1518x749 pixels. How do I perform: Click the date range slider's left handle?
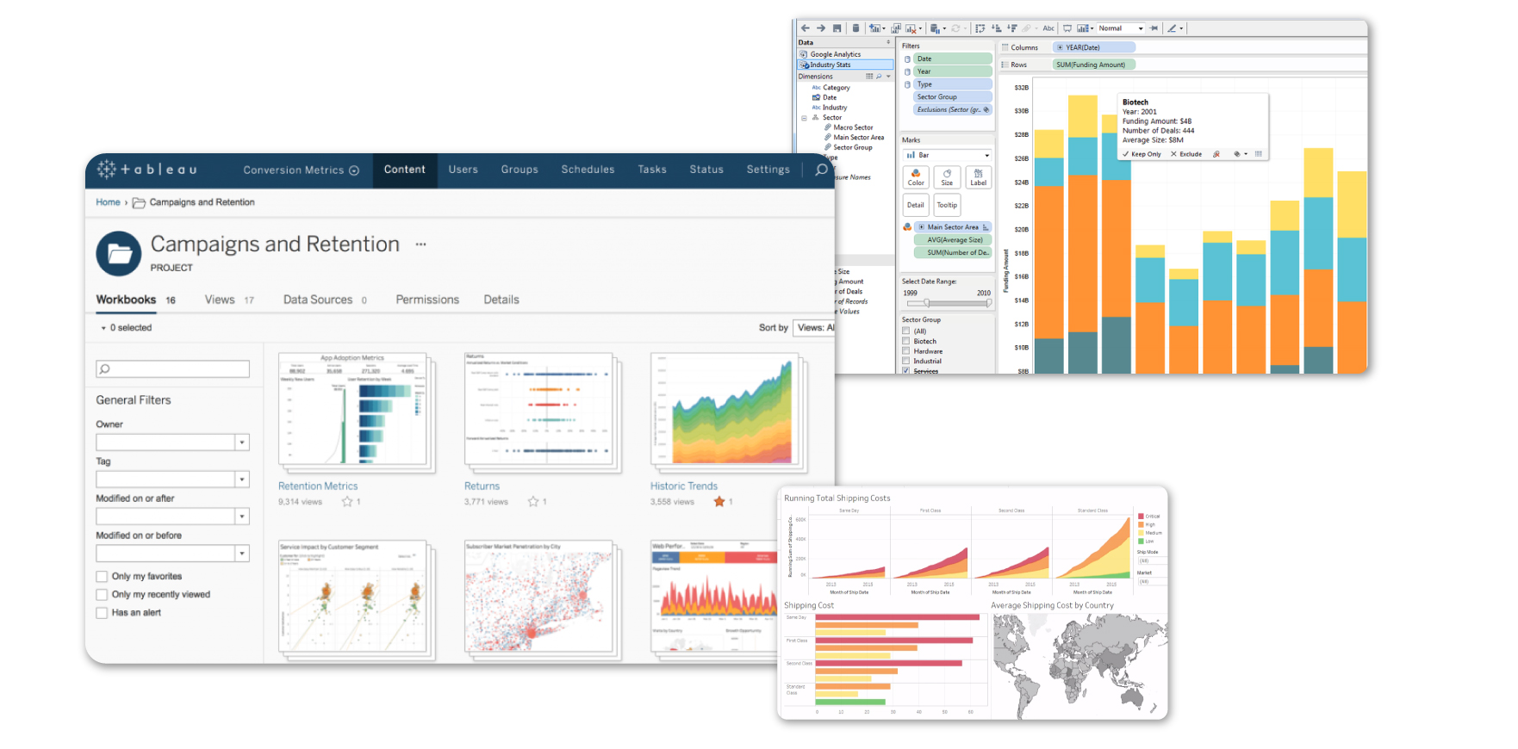(926, 303)
